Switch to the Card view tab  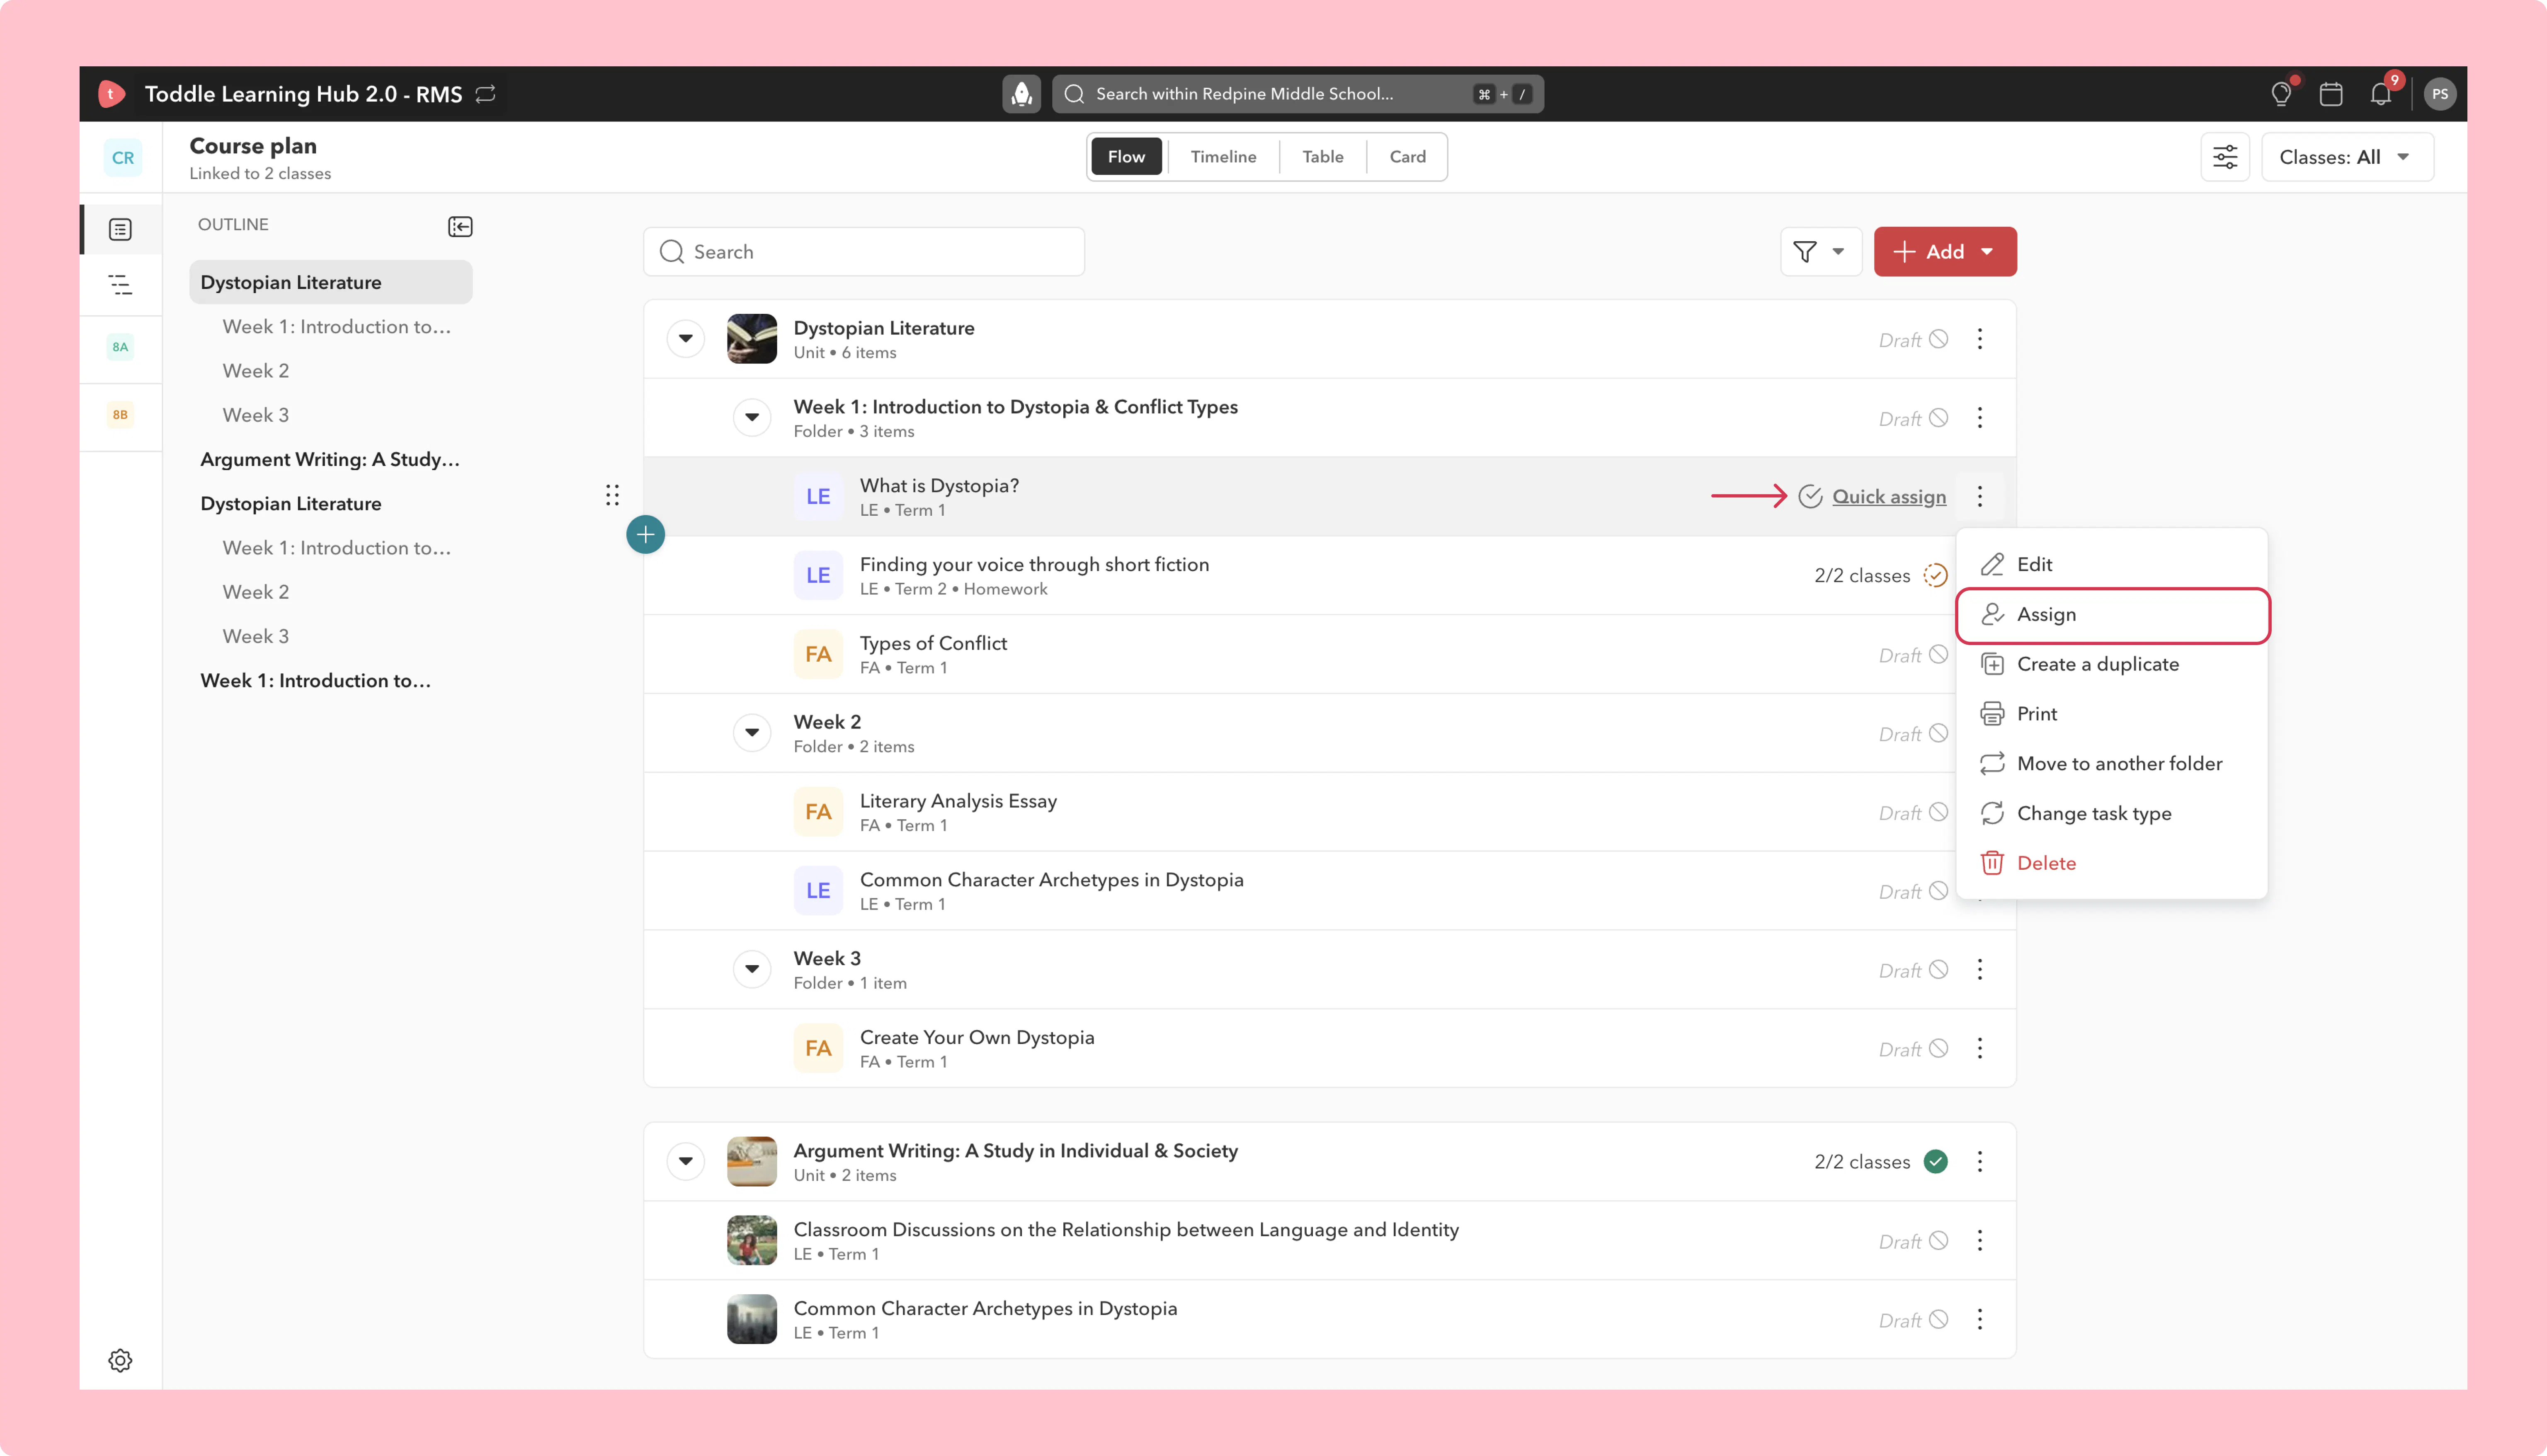(1407, 157)
